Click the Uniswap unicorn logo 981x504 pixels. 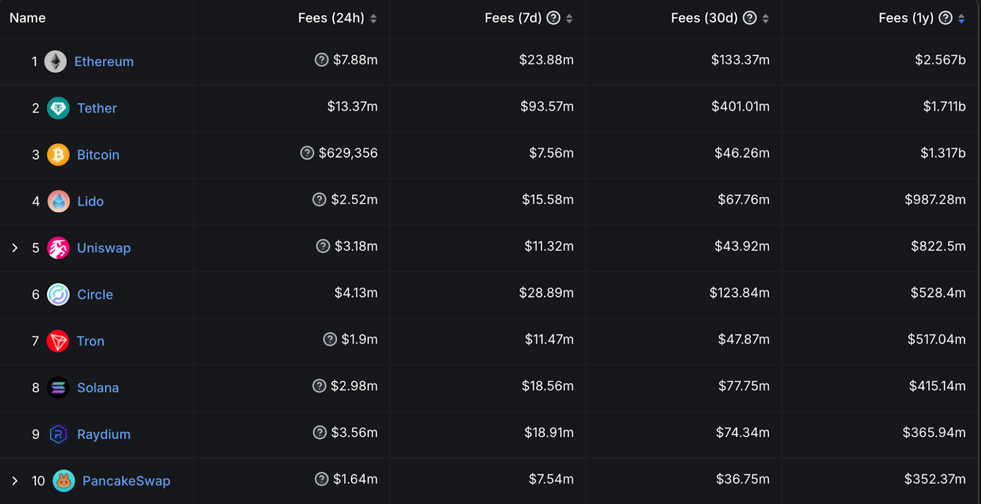58,248
